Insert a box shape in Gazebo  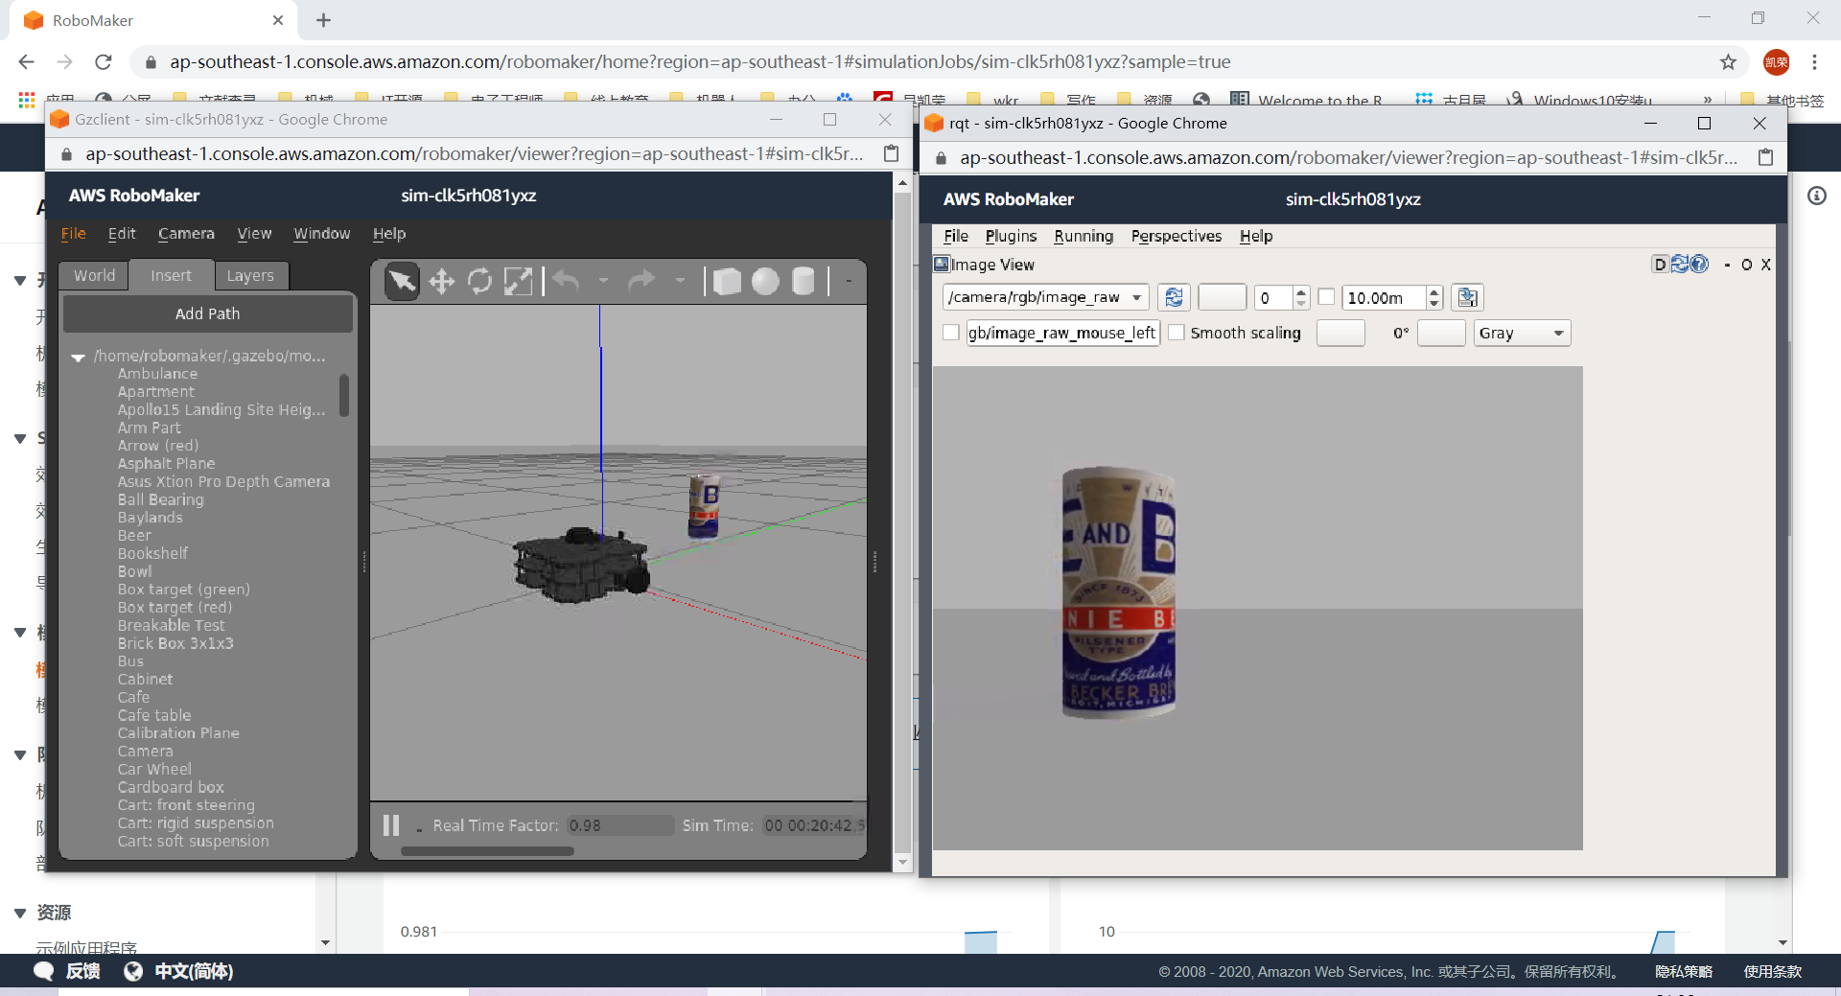(x=728, y=282)
